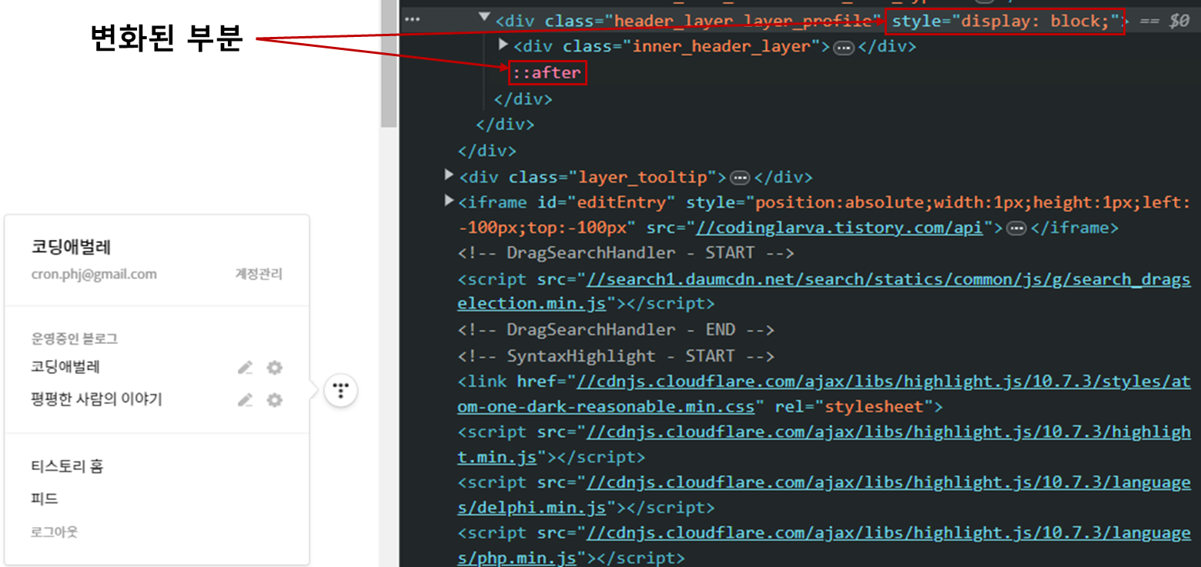This screenshot has height=567, width=1201.
Task: Select the DragSearchHandler - START comment
Action: point(626,253)
